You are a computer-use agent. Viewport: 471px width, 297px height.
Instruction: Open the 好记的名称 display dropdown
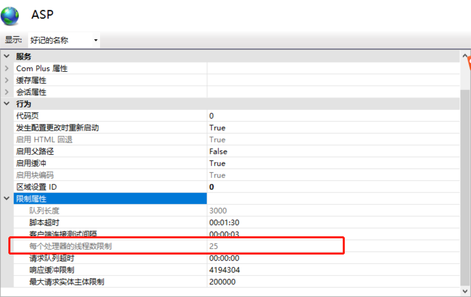tap(96, 40)
